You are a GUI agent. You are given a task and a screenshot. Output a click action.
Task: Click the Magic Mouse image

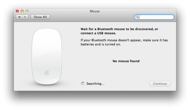(47, 56)
